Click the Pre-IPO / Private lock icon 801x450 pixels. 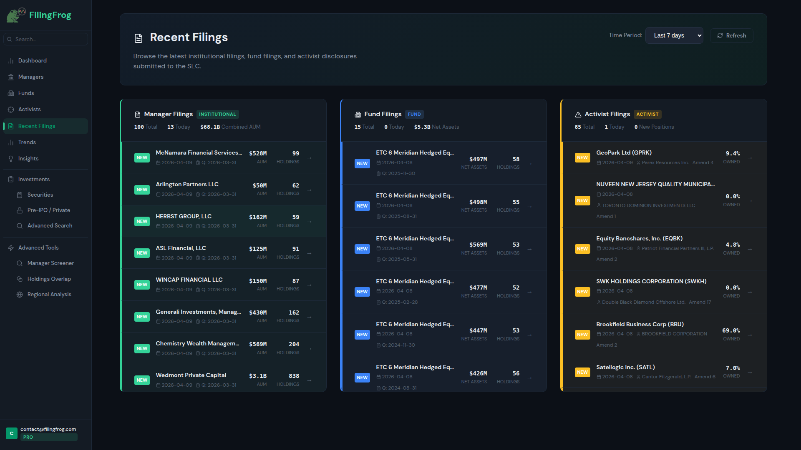20,210
